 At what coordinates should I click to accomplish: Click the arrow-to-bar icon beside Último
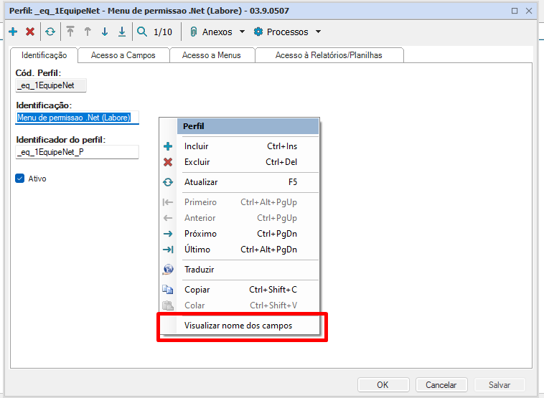pos(168,250)
